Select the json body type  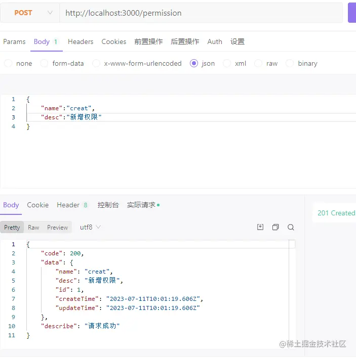[x=202, y=63]
